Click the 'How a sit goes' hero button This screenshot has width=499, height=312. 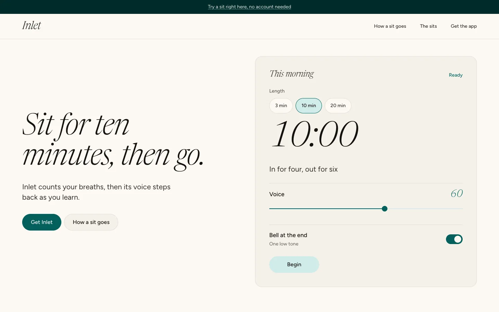[x=91, y=222]
